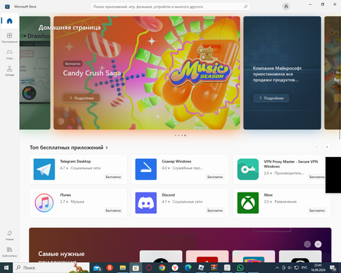Click Microsoft Store taskbar icon

pyautogui.click(x=136, y=268)
